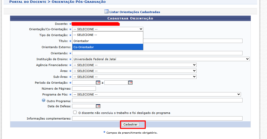Click the Cadastrar button
The width and height of the screenshot is (267, 139).
point(130,124)
